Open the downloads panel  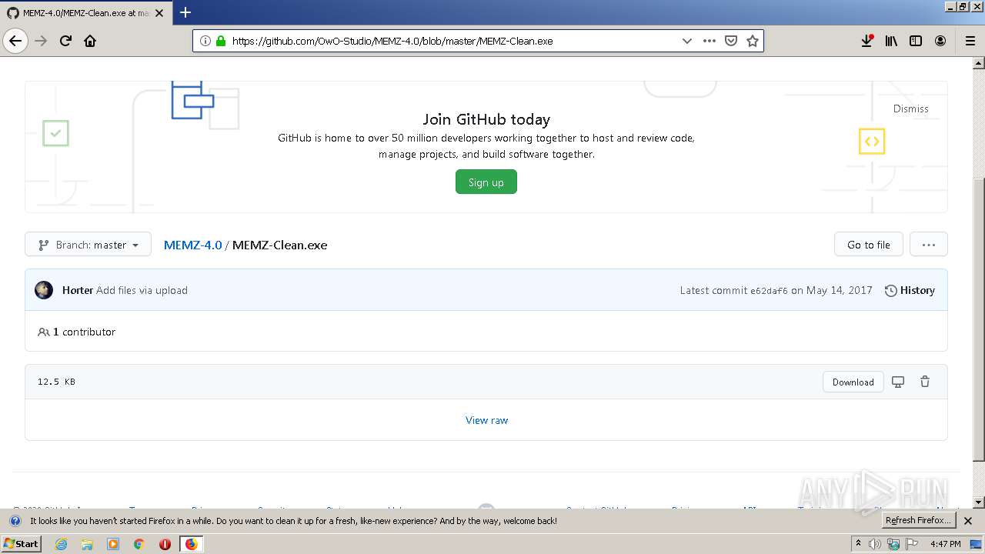(x=866, y=41)
